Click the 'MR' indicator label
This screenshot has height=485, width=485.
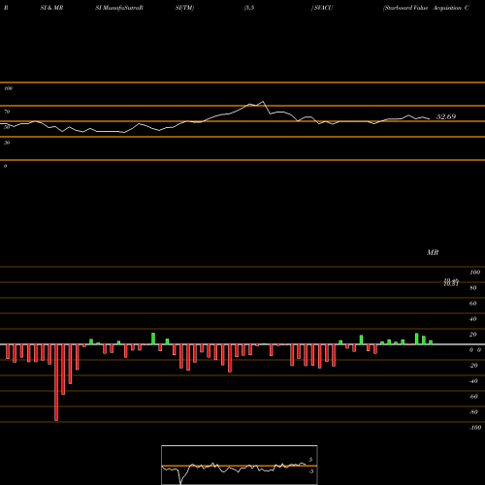coord(433,252)
